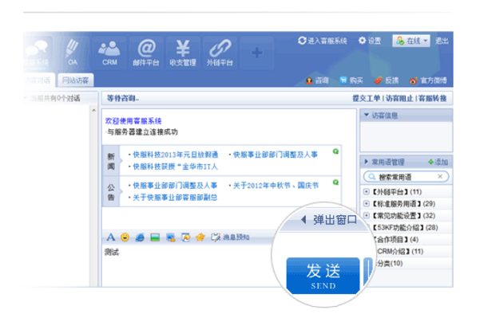This screenshot has width=488, height=314.
Task: Add a module with the plus tile
Action: click(256, 52)
